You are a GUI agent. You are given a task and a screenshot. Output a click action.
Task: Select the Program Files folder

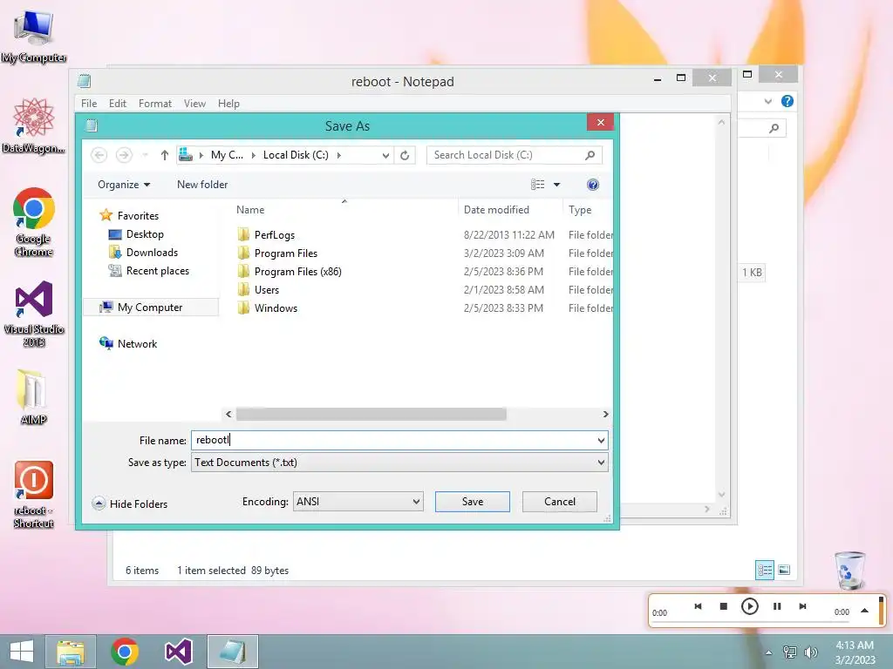click(286, 253)
